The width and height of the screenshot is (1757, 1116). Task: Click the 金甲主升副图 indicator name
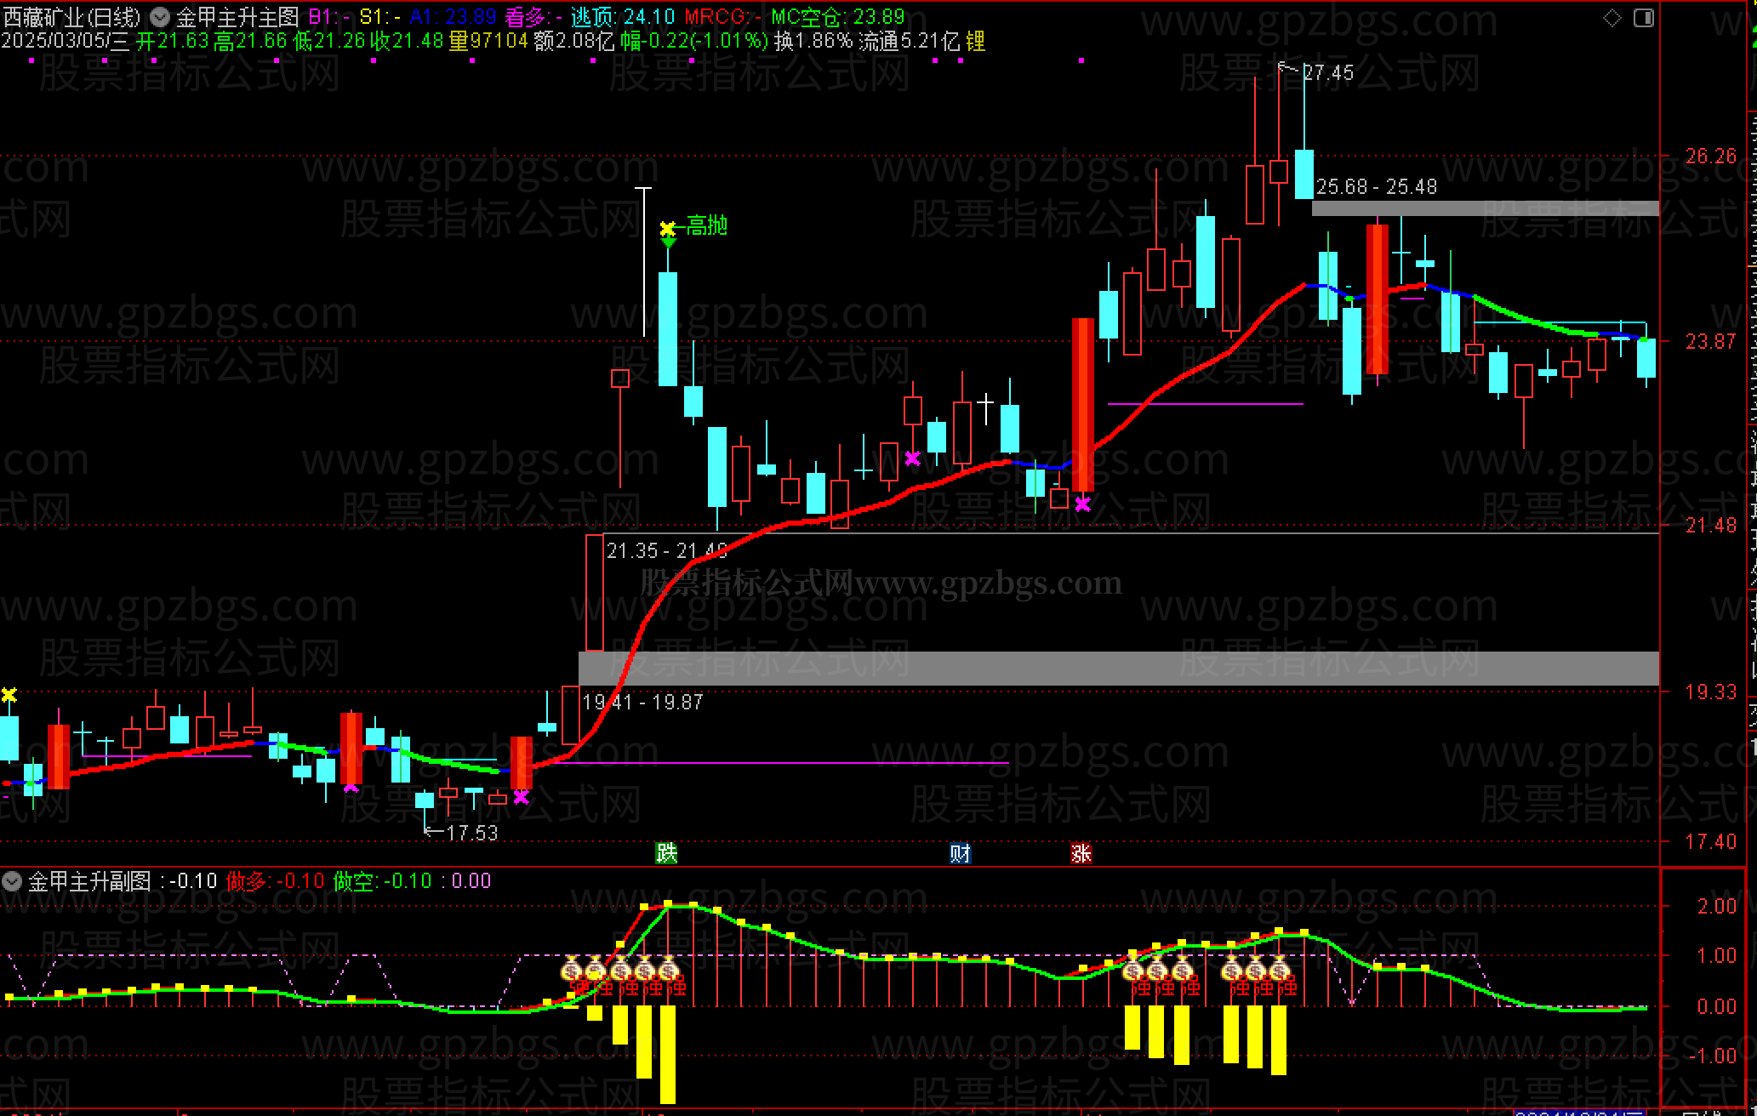coord(89,881)
